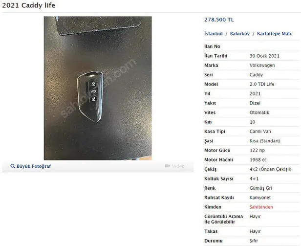Click the Kısa (Standart) chassis value
The height and width of the screenshot is (246, 301).
(265, 141)
